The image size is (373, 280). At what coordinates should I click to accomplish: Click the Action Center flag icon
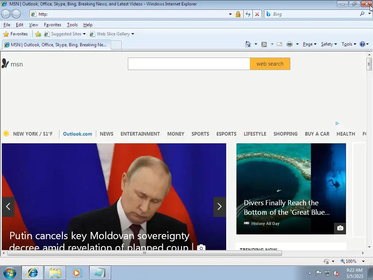pos(318,273)
